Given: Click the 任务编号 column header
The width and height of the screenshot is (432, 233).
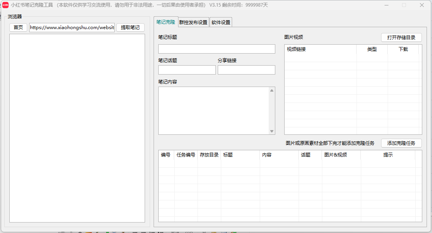Looking at the screenshot, I should click(x=186, y=155).
